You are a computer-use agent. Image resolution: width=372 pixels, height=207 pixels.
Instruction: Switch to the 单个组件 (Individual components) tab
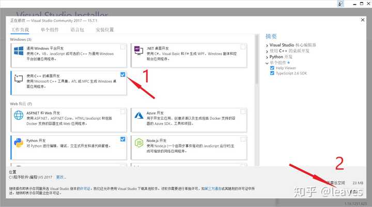50,29
